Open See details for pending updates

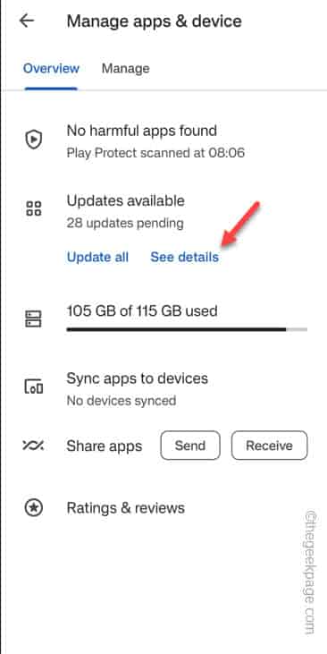[185, 257]
